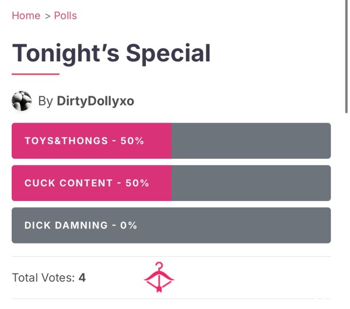Visit the DirtyDollyxo username link
This screenshot has height=309, width=350.
coord(95,101)
